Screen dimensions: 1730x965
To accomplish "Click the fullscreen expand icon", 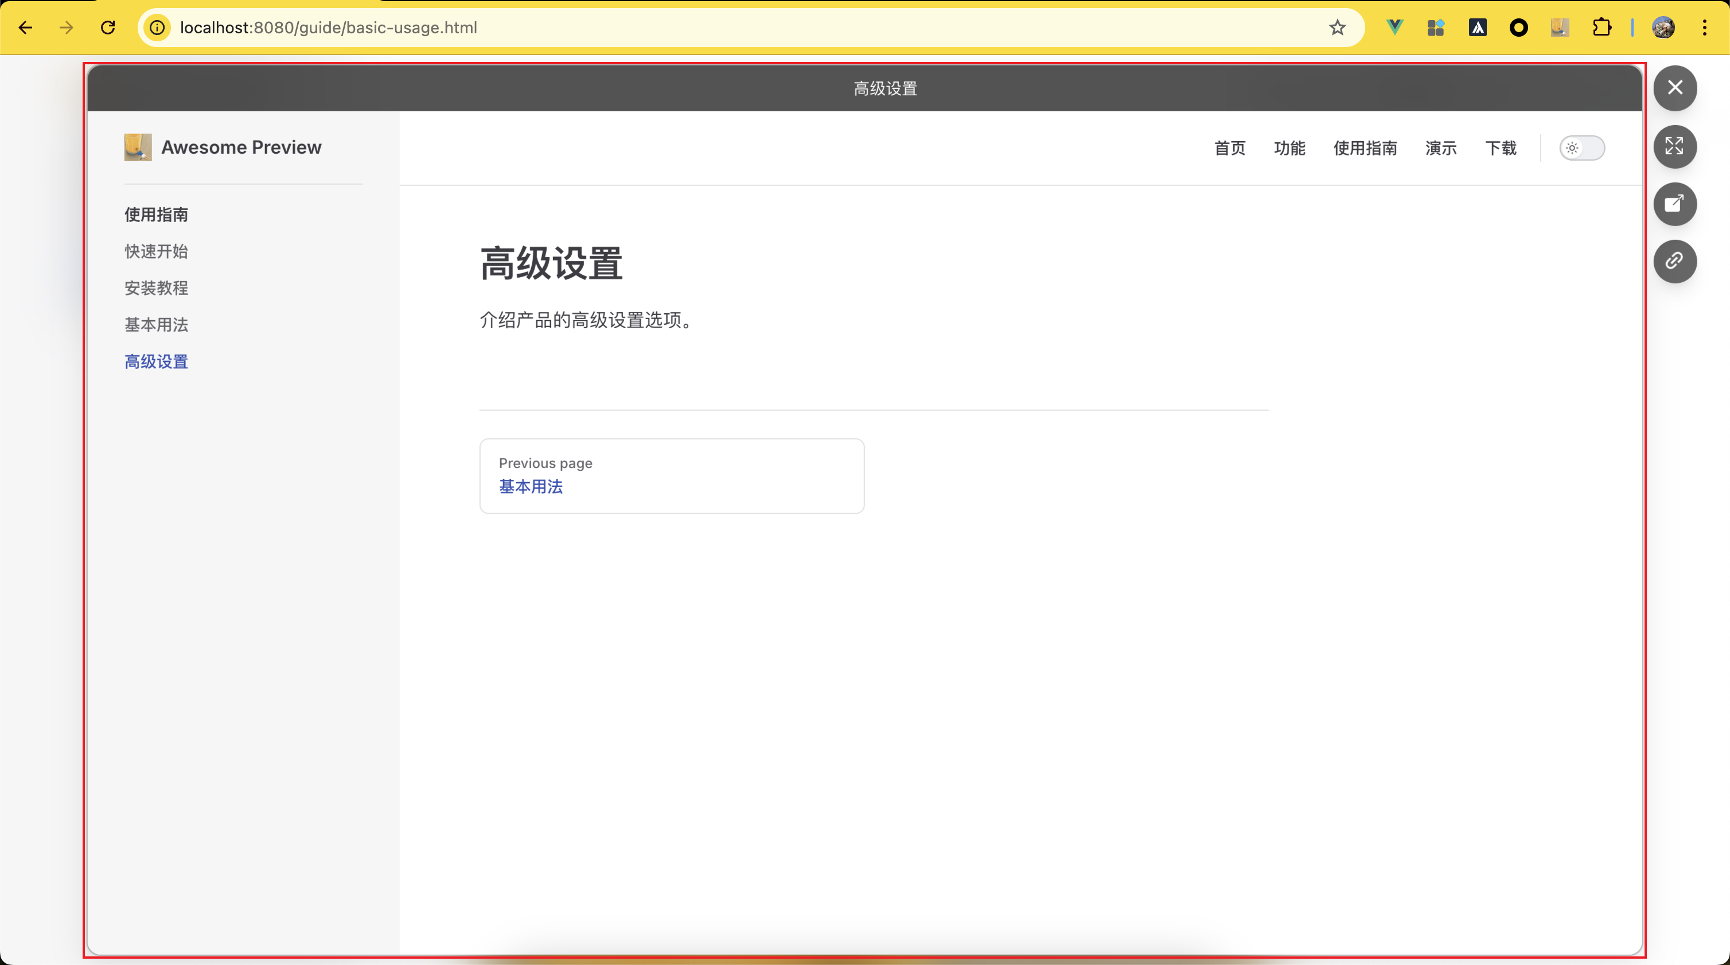I will [x=1674, y=146].
